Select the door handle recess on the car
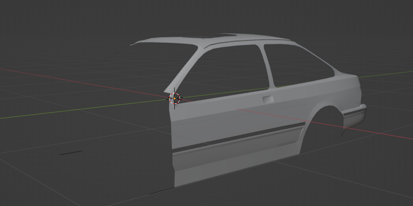The image size is (413, 206). click(268, 100)
